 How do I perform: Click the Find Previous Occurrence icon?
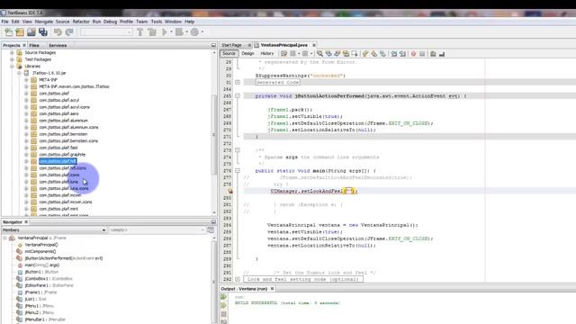pos(328,54)
